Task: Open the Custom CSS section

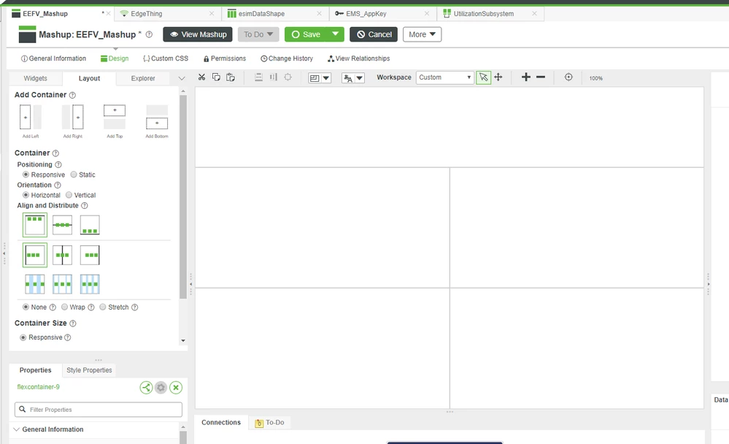Action: point(166,58)
